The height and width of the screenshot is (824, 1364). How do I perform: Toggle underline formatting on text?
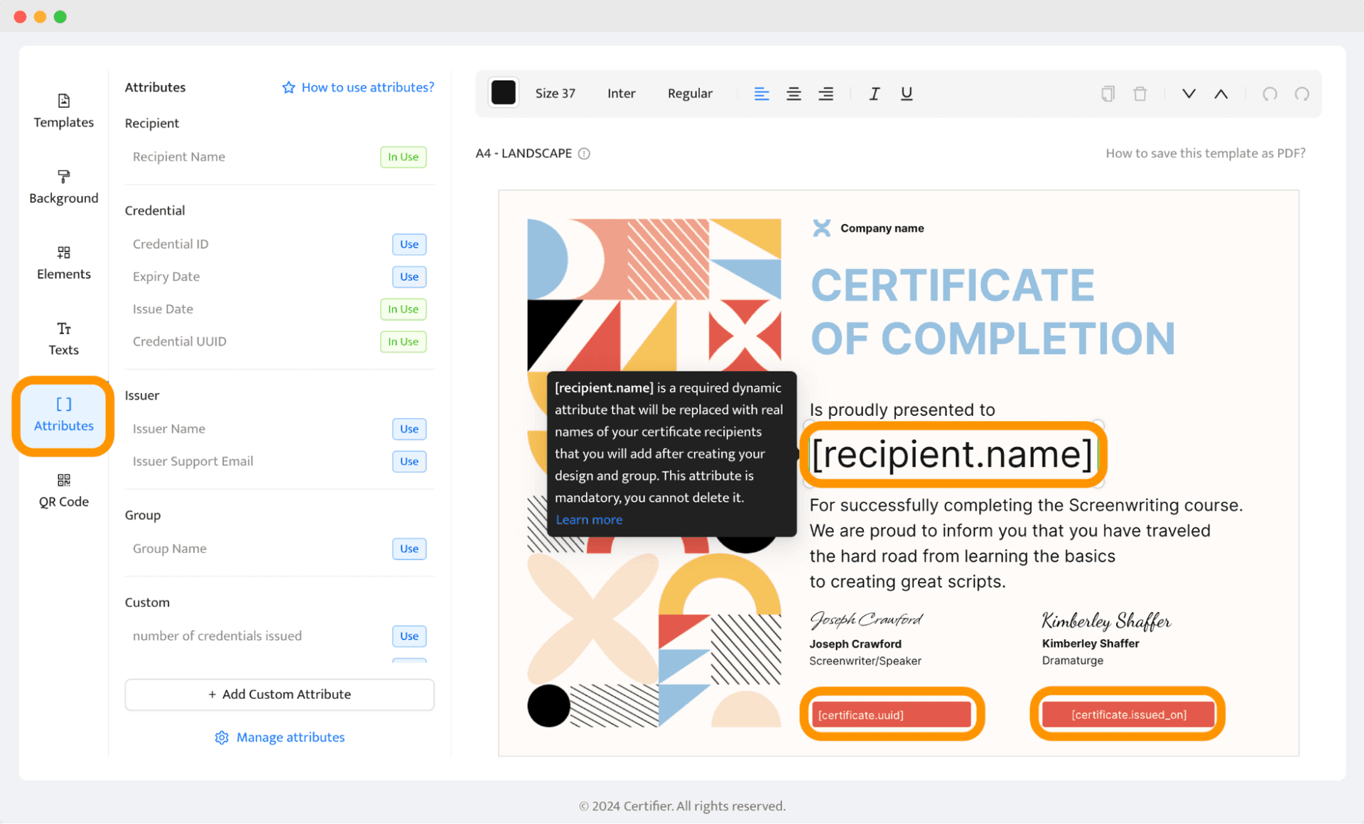point(907,94)
